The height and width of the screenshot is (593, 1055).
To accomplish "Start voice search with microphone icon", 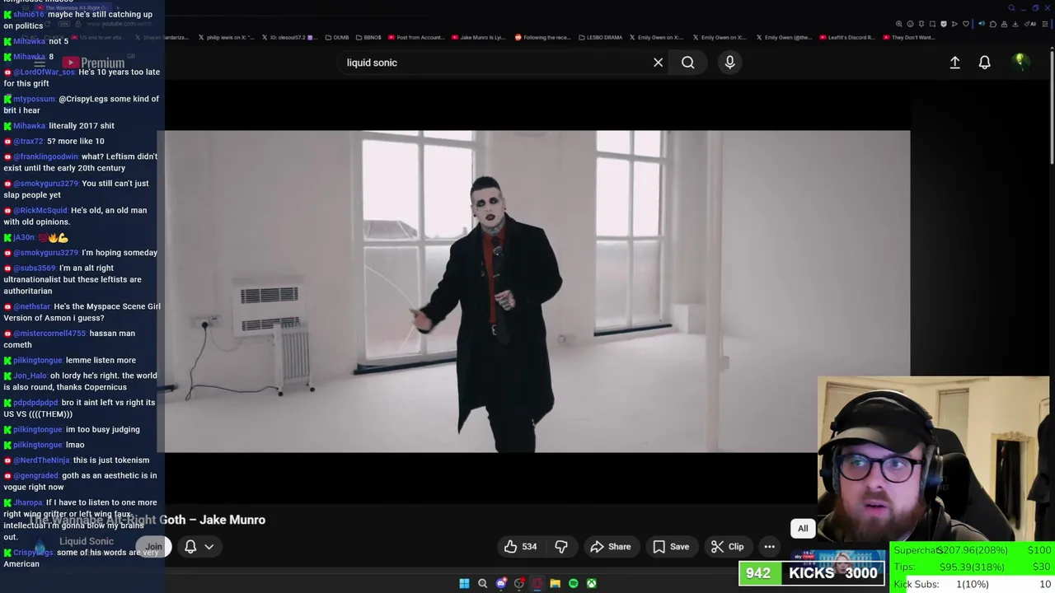I will point(729,63).
